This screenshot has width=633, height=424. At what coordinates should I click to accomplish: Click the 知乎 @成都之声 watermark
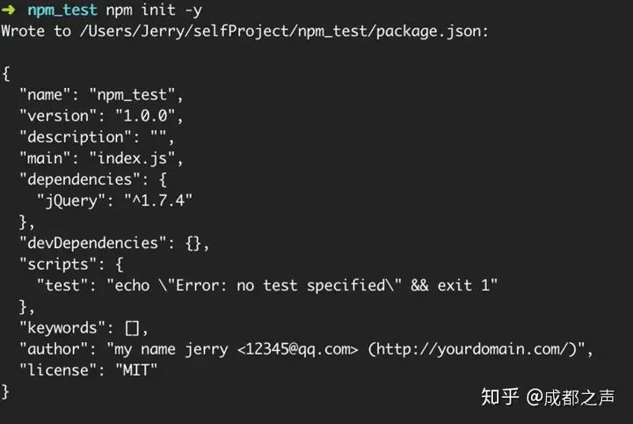point(548,397)
